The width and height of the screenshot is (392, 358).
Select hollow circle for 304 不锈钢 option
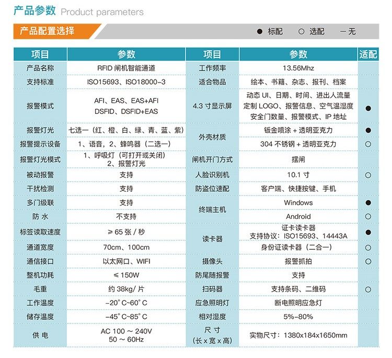click(368, 144)
